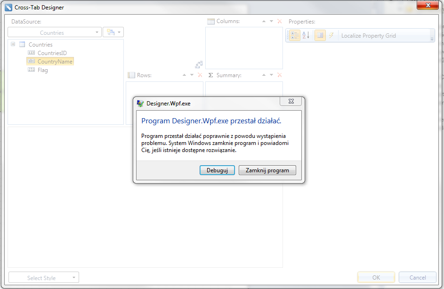Open the Select Style dropdown

[44, 277]
